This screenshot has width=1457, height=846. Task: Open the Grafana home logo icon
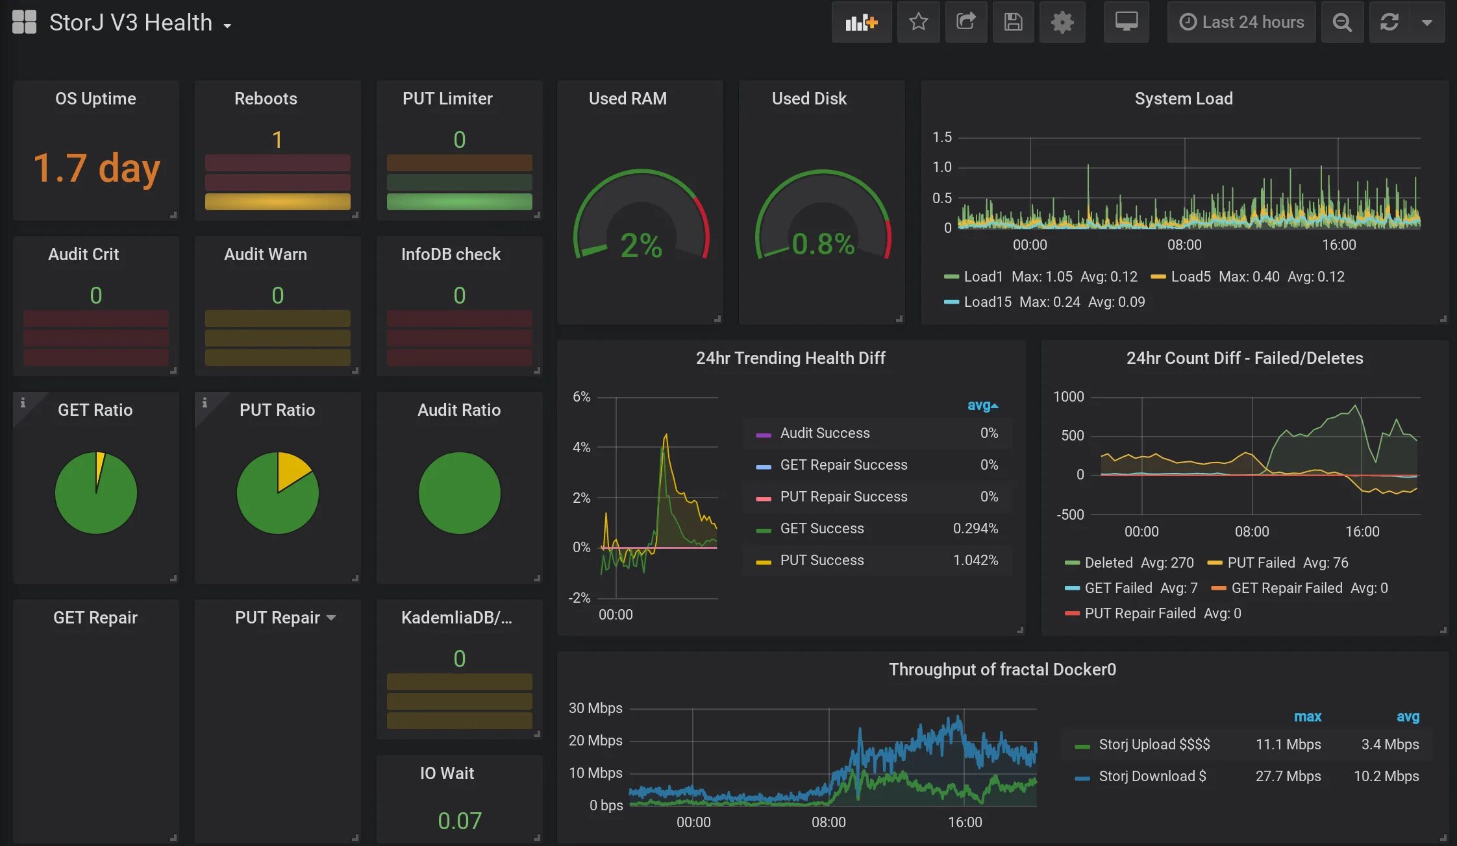(x=24, y=22)
